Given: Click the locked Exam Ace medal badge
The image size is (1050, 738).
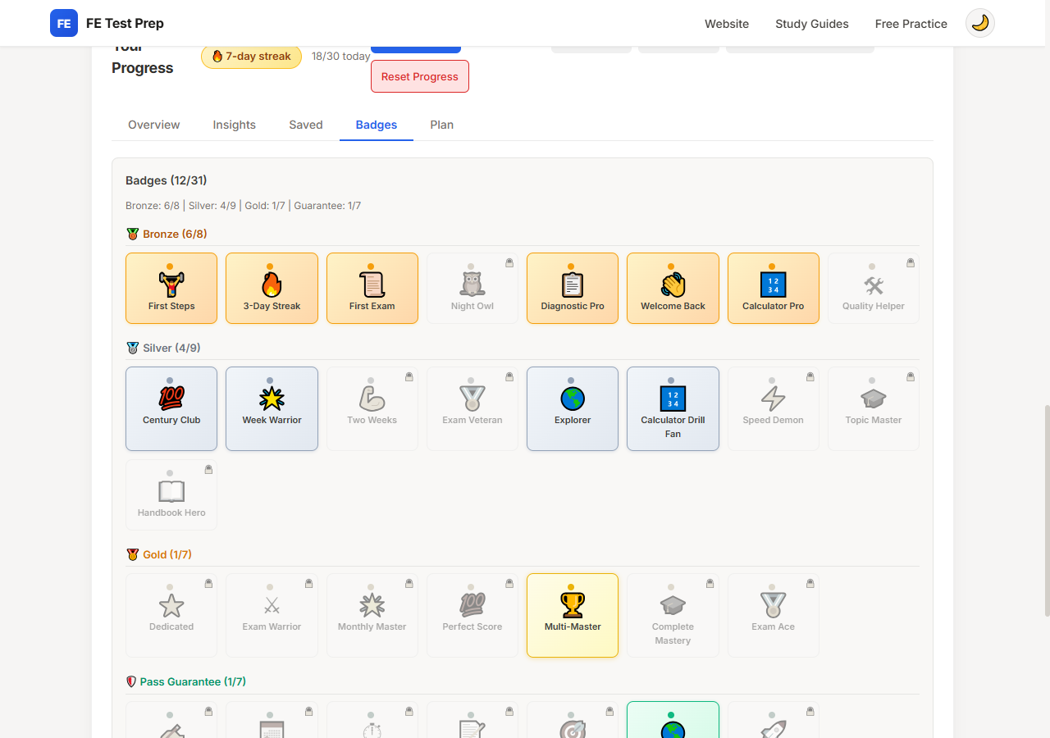Looking at the screenshot, I should [x=774, y=615].
